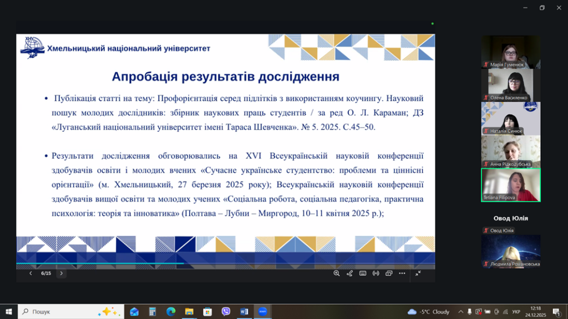
Task: Open the Viber app from taskbar
Action: [226, 312]
